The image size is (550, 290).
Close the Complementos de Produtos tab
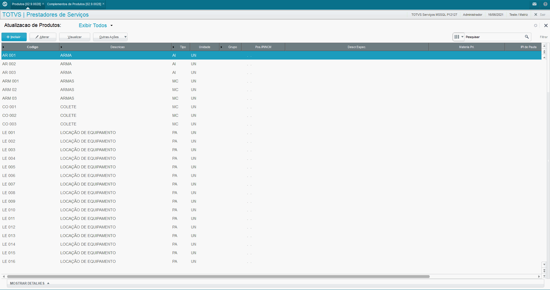[103, 4]
